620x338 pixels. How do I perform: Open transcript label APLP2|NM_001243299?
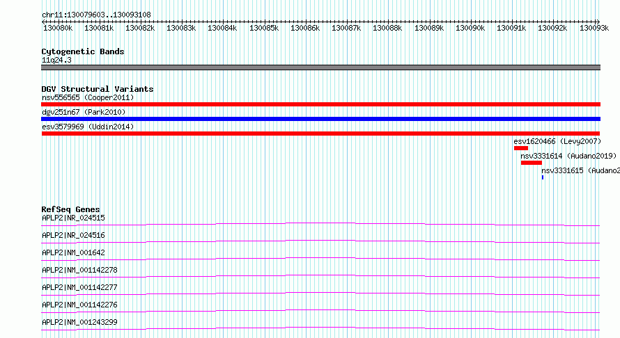point(79,322)
